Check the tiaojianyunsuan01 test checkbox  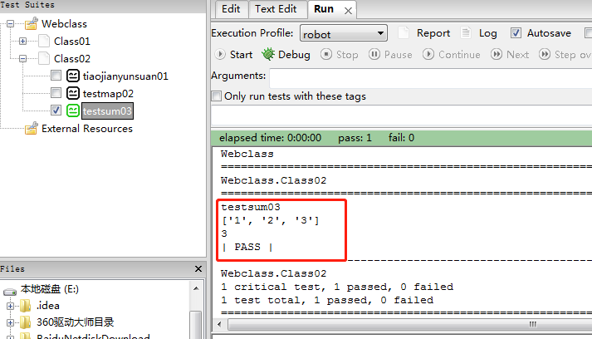[x=56, y=76]
